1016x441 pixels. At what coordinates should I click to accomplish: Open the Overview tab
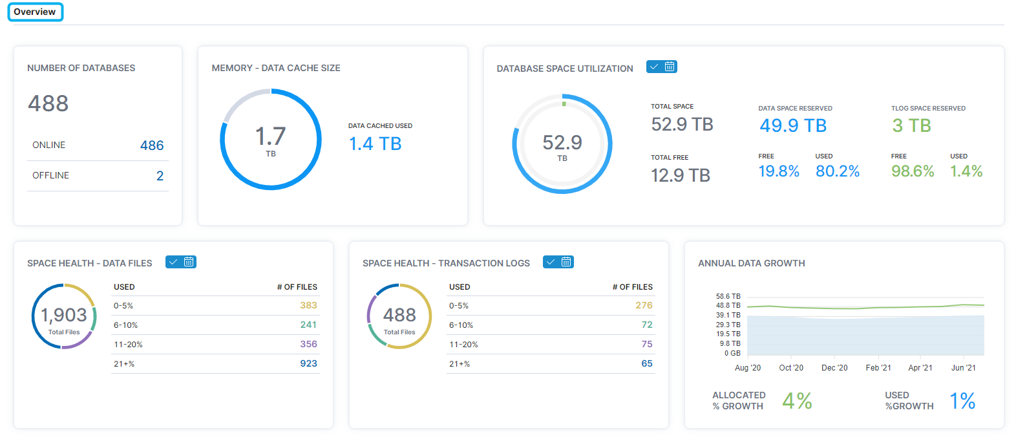35,12
